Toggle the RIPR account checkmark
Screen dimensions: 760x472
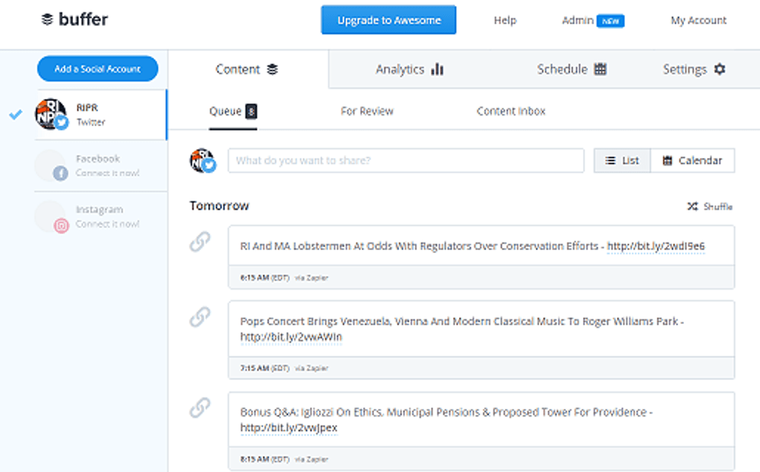tap(15, 114)
